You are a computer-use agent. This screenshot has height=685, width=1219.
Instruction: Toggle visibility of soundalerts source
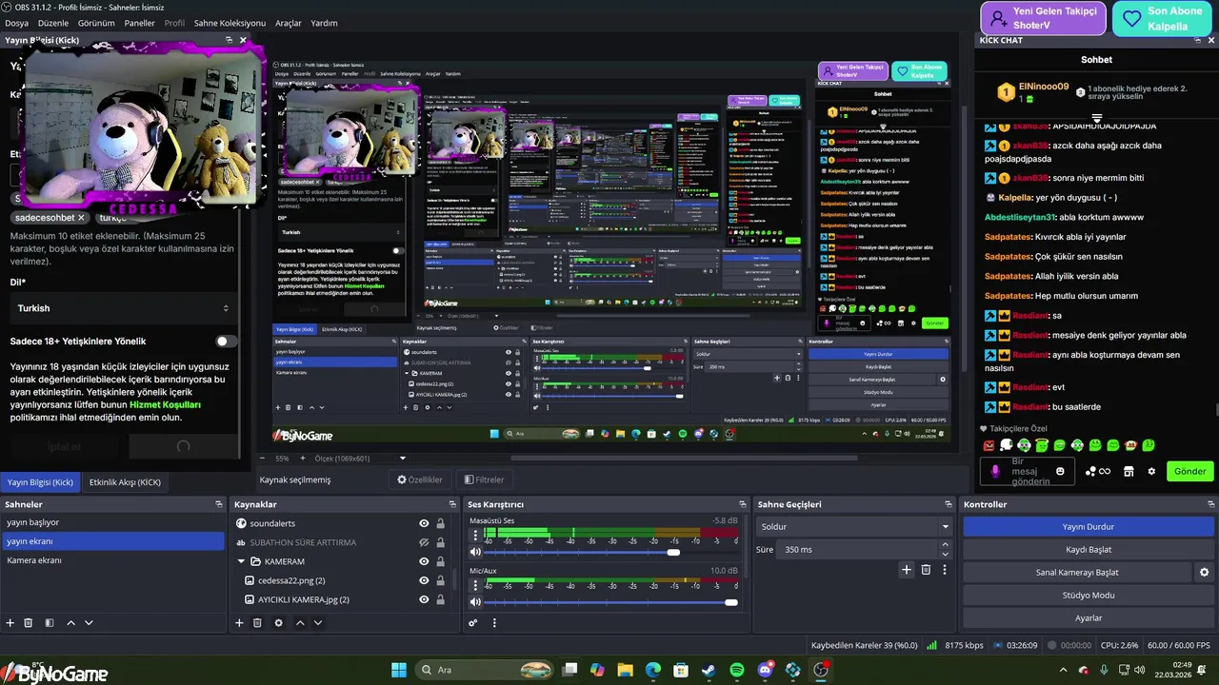coord(424,523)
